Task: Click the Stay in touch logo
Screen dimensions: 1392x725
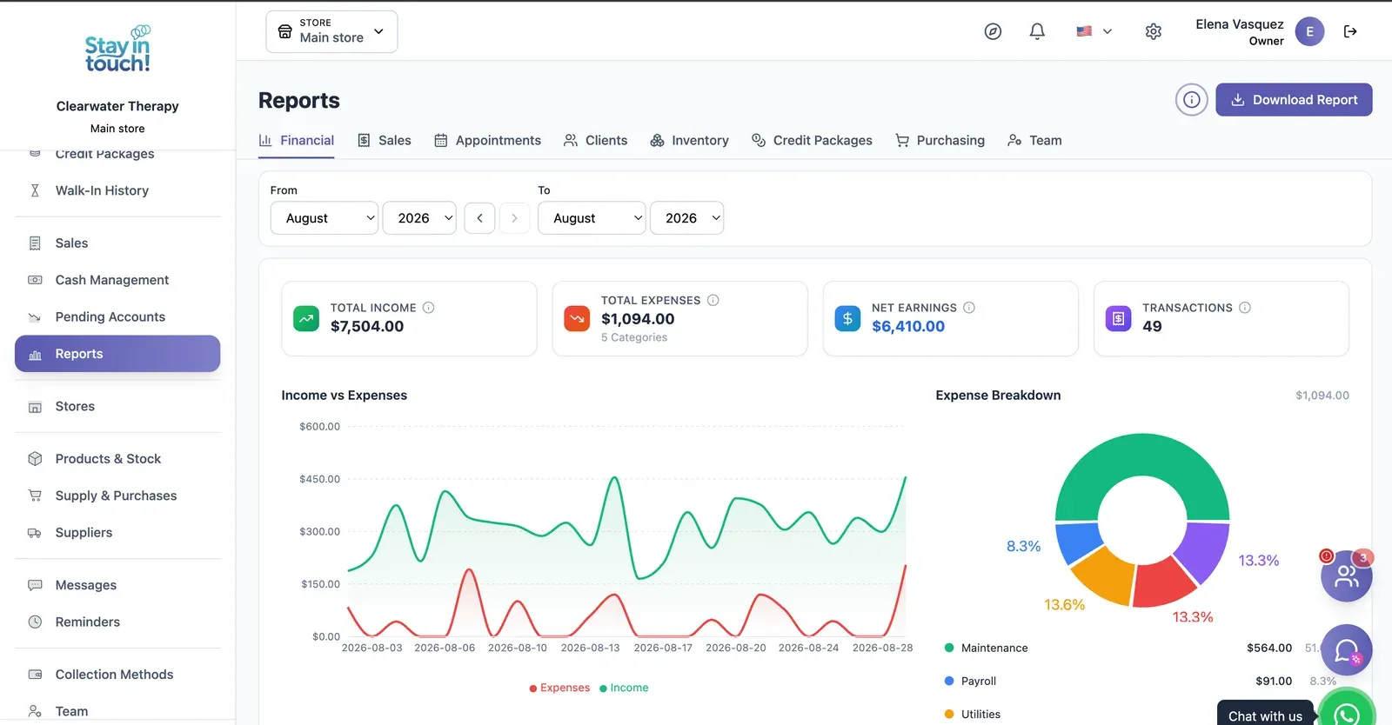Action: pyautogui.click(x=117, y=49)
